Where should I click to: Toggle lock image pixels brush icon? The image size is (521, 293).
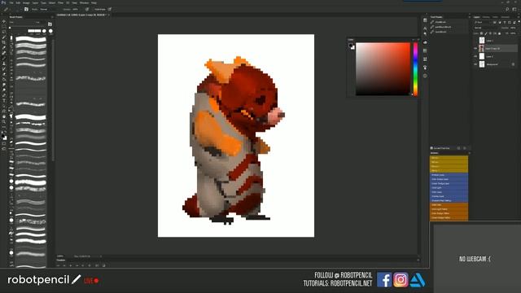tap(486, 33)
